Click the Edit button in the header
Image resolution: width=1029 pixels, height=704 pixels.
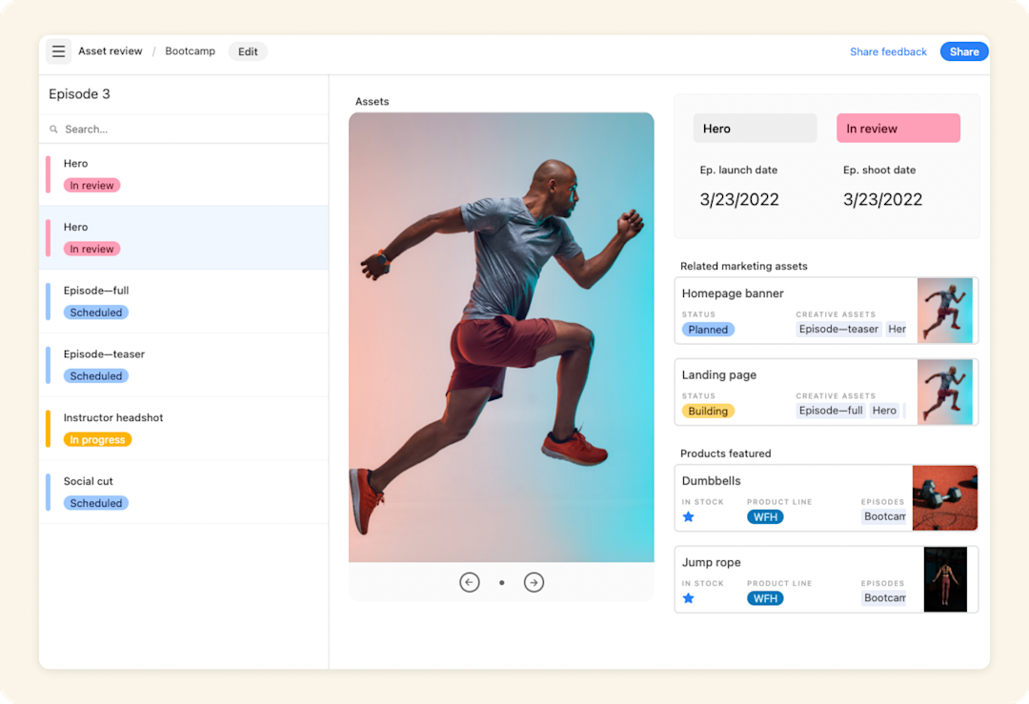248,51
